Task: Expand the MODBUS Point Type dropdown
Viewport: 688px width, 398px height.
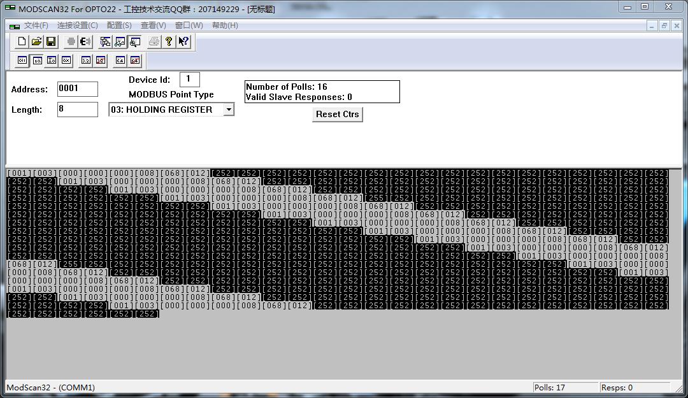Action: [x=228, y=110]
